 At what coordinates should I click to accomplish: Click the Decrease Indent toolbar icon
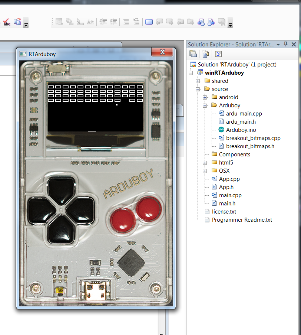[x=103, y=22]
